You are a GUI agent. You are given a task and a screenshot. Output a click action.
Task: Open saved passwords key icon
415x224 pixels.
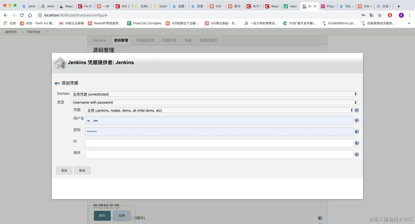(x=363, y=15)
